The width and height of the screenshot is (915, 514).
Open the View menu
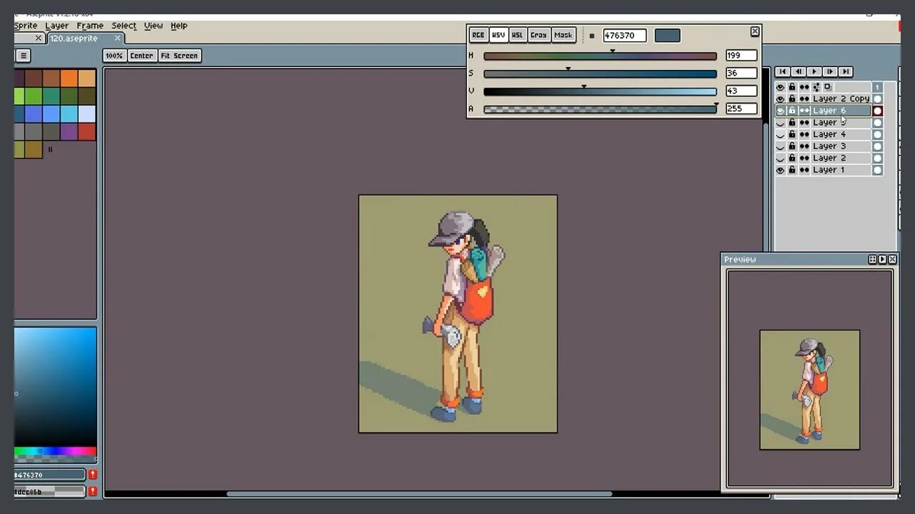click(154, 26)
